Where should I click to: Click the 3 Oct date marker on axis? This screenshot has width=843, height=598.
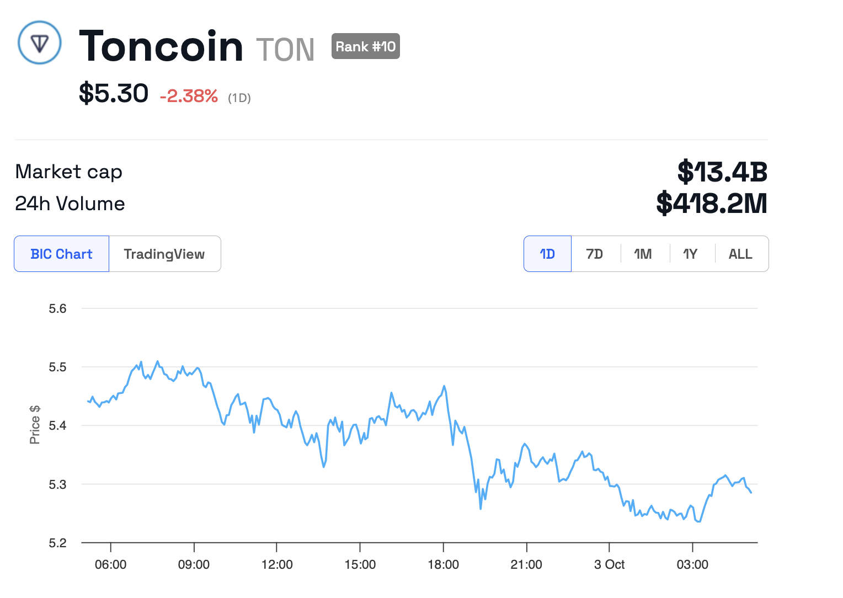click(x=609, y=564)
